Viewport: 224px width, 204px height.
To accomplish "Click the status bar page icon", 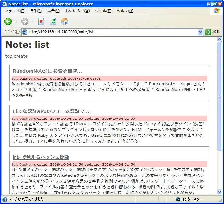I will [4, 199].
